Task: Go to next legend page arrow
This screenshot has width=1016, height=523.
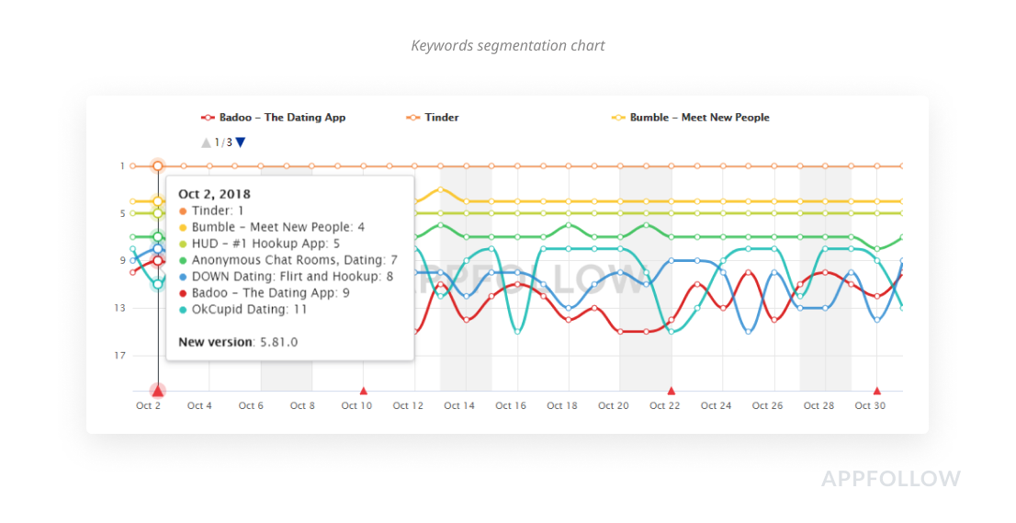Action: pos(241,142)
